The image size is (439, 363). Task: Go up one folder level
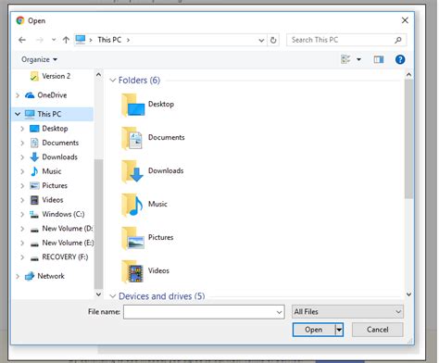point(66,40)
